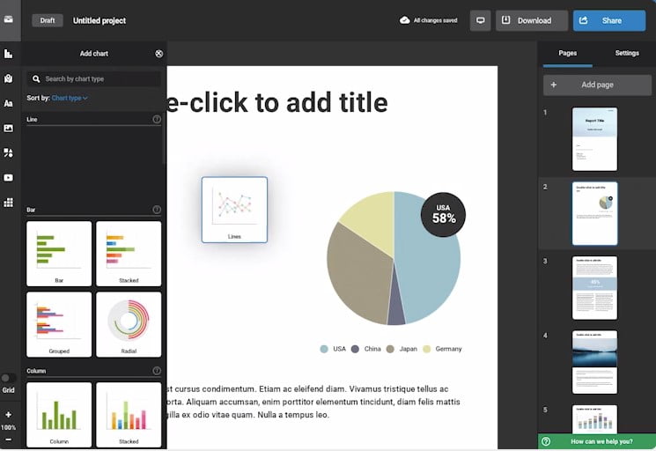Click the All changes saved text
The width and height of the screenshot is (656, 451).
pyautogui.click(x=435, y=20)
